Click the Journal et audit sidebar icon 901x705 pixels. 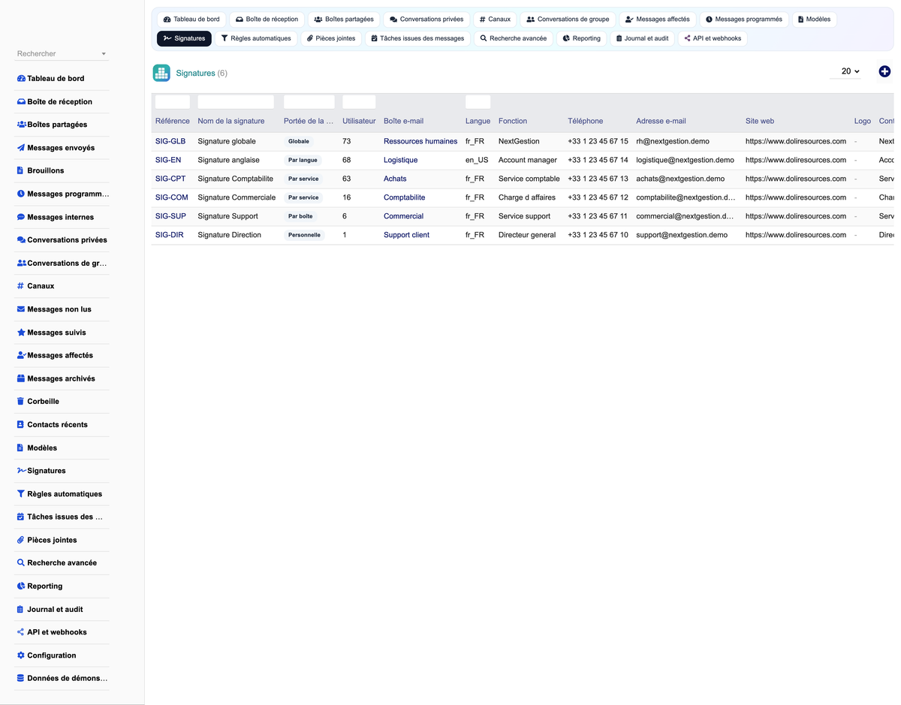20,609
